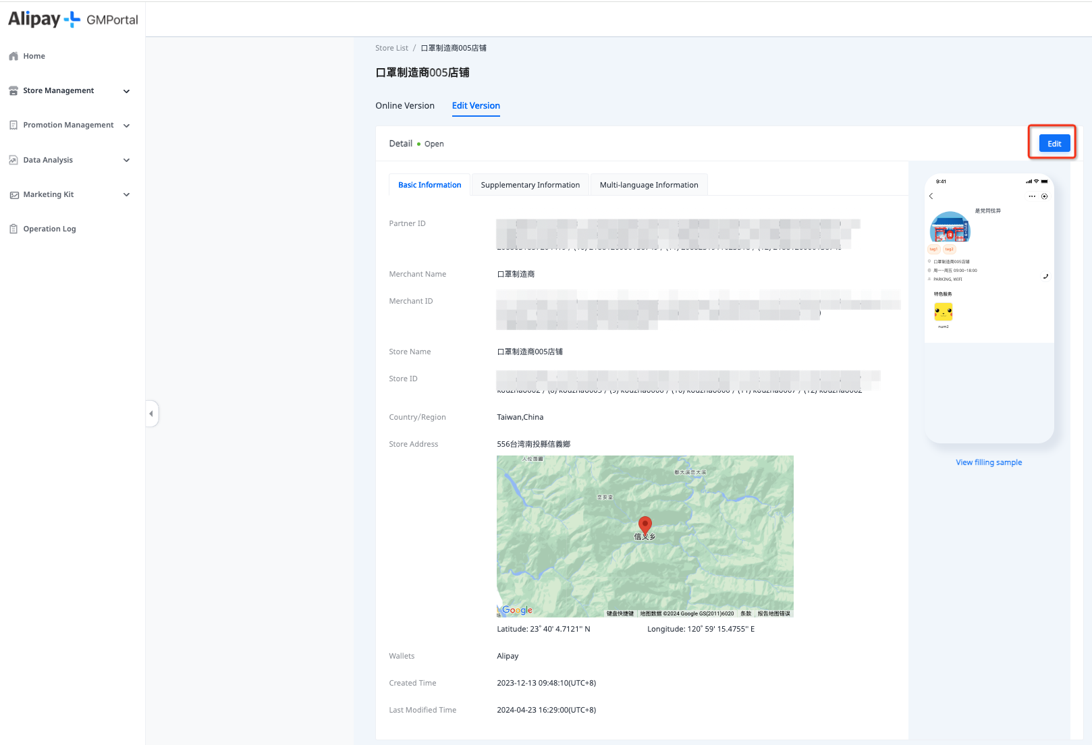
Task: Click the store image in the phone preview
Action: coord(950,227)
